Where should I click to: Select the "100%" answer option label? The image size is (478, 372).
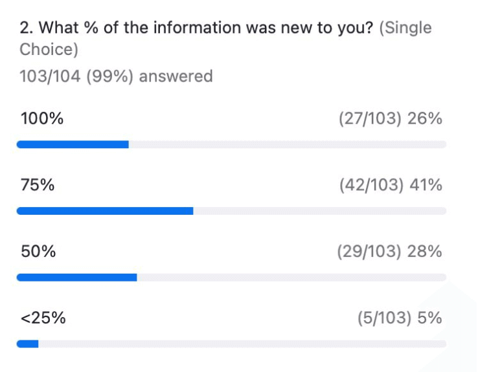pyautogui.click(x=42, y=119)
